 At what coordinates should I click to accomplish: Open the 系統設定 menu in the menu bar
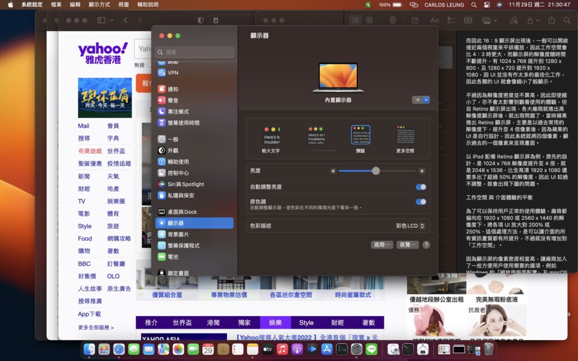click(32, 5)
